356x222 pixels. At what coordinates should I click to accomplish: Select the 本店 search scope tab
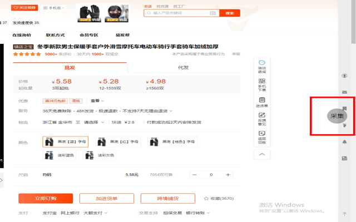[147, 6]
